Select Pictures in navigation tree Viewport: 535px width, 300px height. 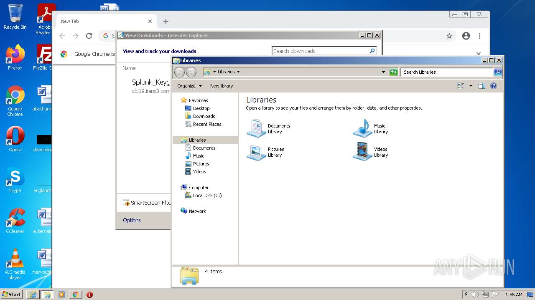click(201, 164)
